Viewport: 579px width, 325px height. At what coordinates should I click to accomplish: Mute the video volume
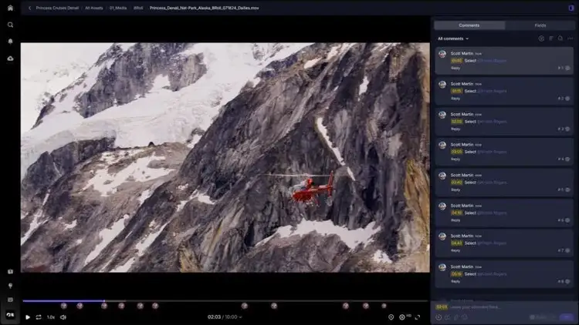pyautogui.click(x=63, y=317)
